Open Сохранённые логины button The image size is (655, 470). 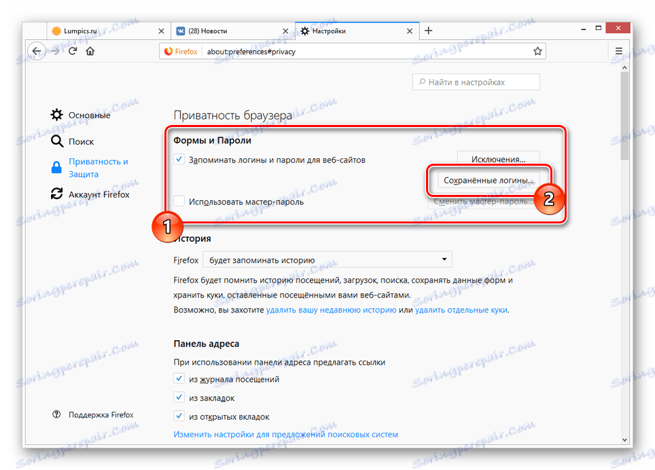pos(489,181)
